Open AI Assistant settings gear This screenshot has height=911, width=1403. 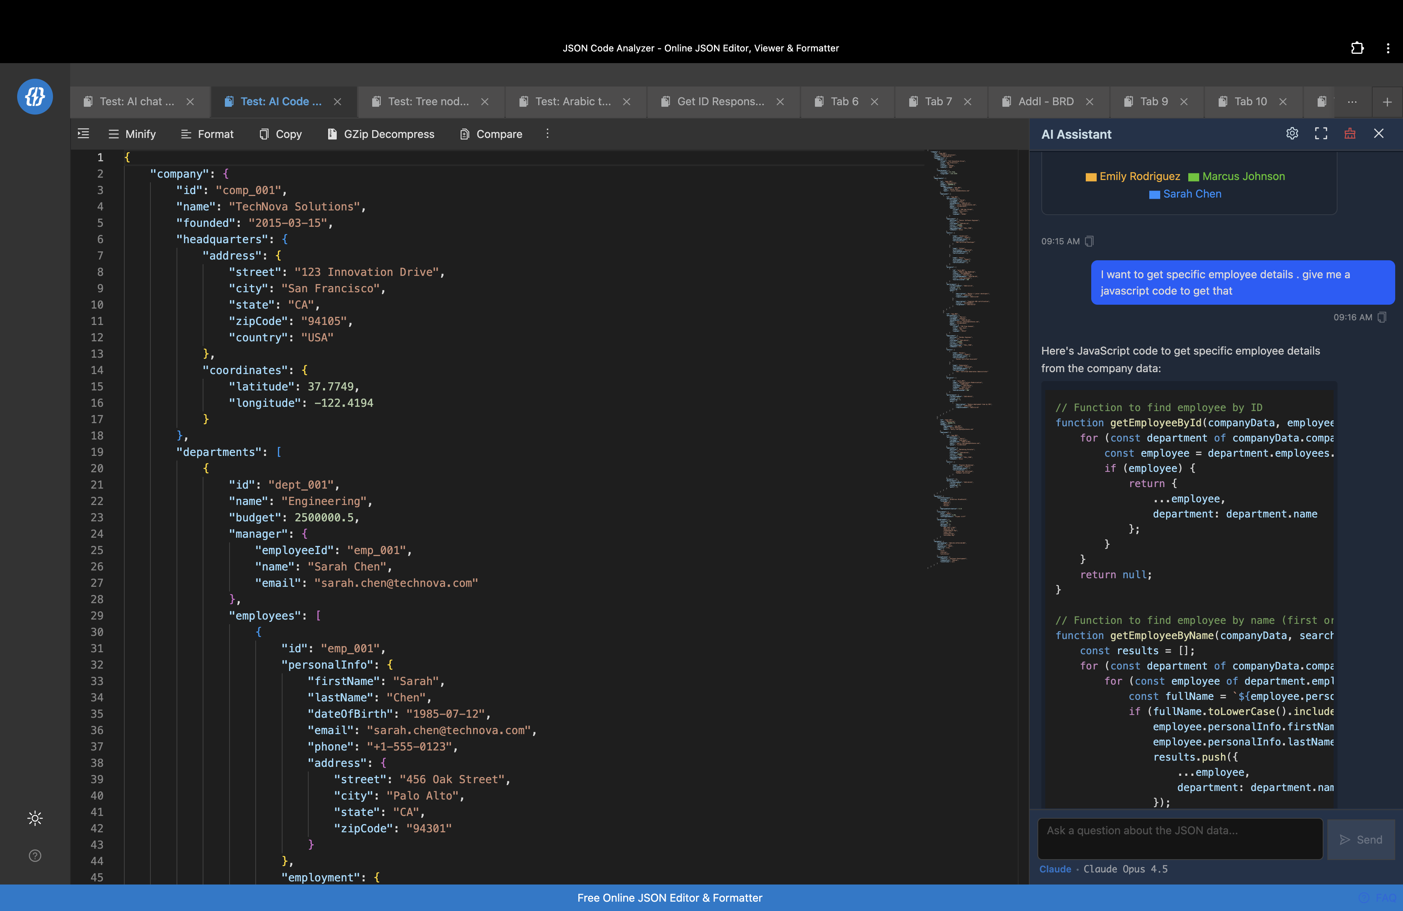pos(1292,134)
